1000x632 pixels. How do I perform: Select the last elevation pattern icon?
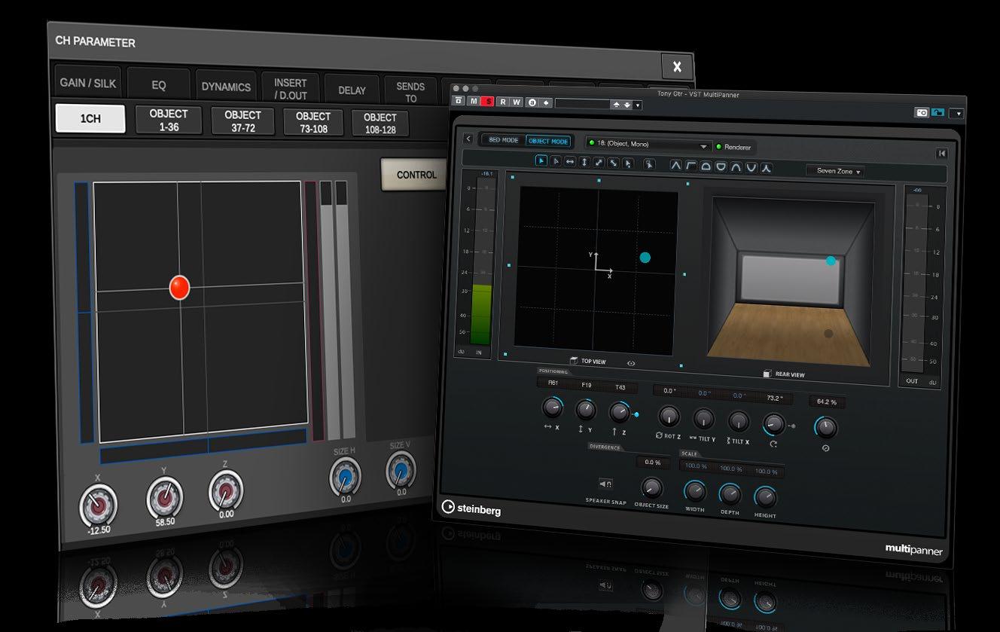767,168
